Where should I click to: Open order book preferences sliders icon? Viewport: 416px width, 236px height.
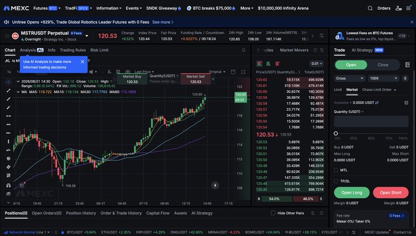coord(322,50)
